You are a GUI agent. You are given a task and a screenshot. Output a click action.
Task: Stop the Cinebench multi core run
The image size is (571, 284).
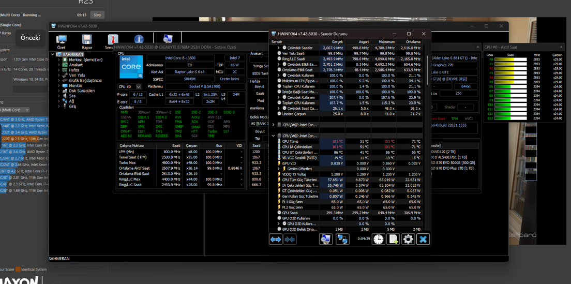pos(97,15)
